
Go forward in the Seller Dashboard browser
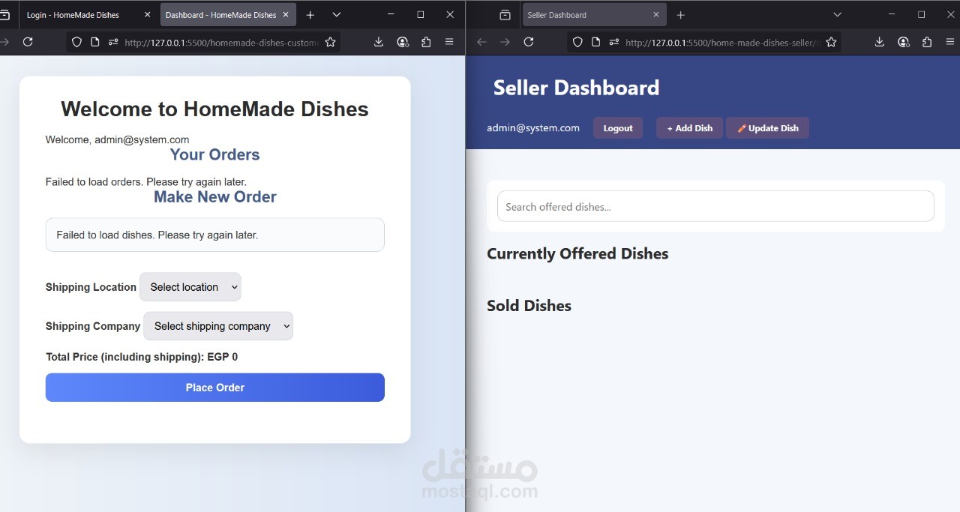505,42
